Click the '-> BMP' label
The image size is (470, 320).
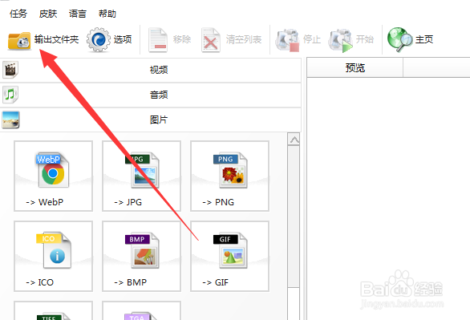[131, 282]
